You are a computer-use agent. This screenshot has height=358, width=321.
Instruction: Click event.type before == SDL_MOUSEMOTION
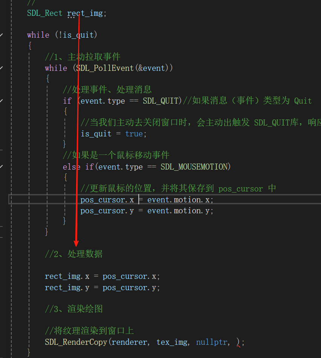121,167
